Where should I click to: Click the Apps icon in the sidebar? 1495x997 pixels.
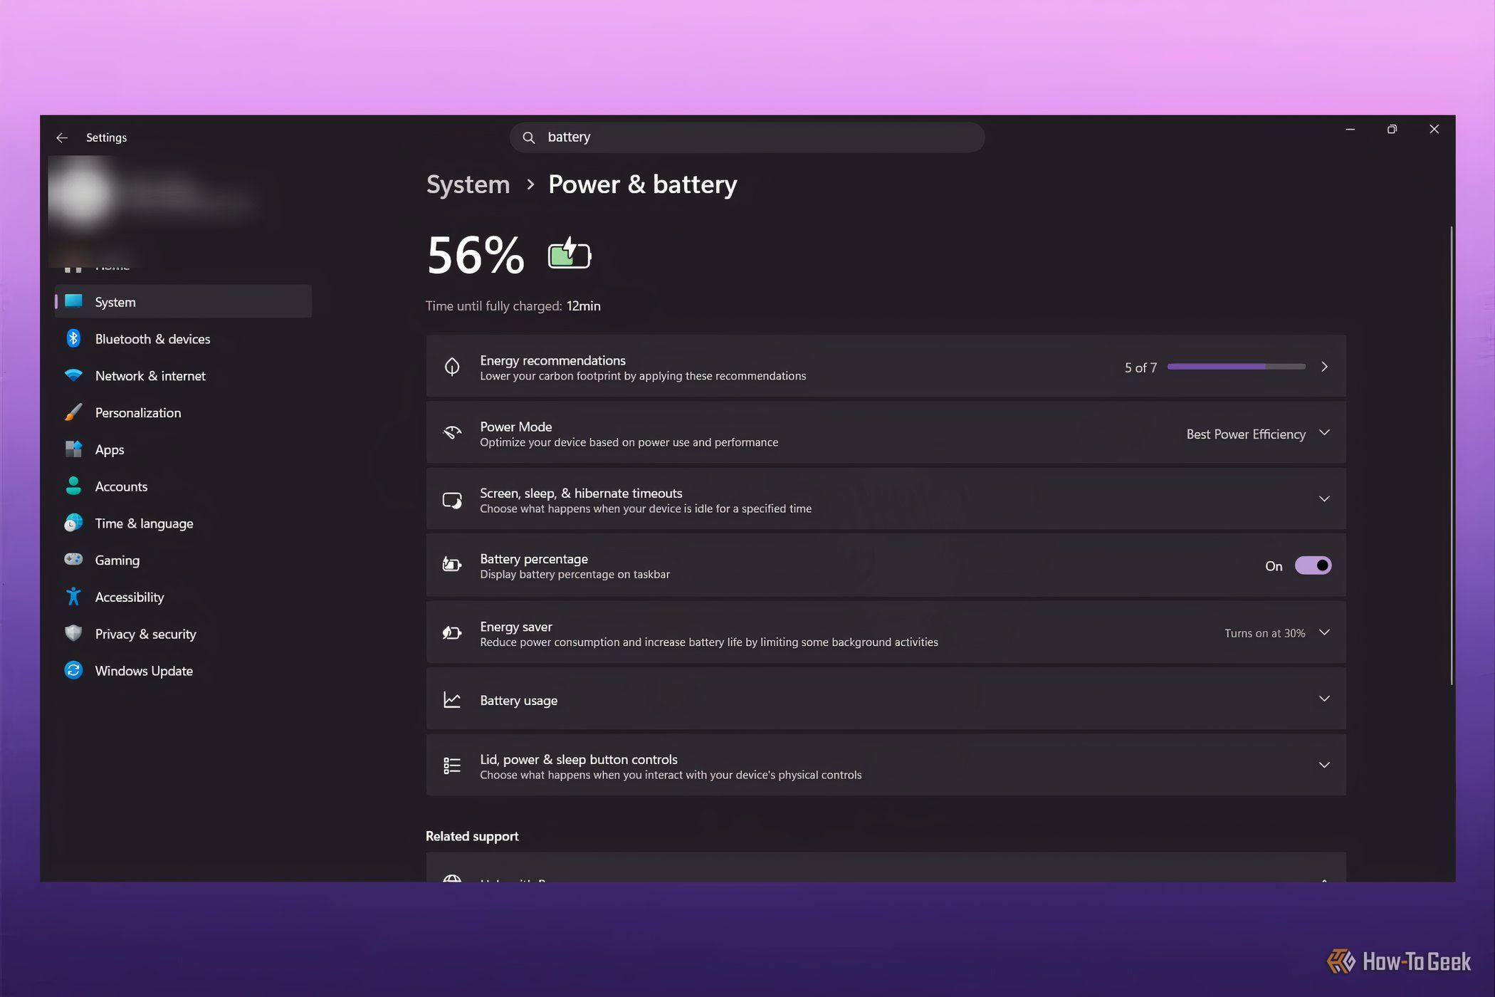point(73,449)
